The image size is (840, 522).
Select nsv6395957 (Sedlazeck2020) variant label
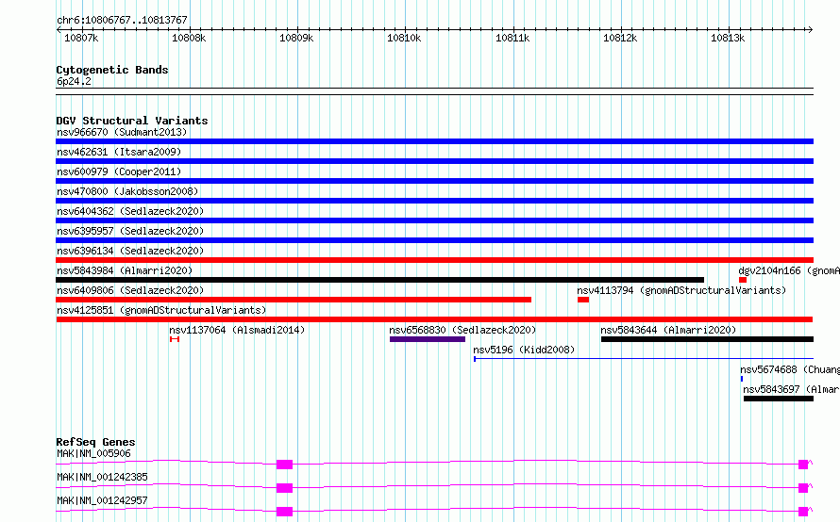click(x=130, y=231)
